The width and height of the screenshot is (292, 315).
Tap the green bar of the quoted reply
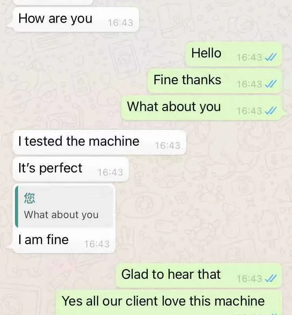(17, 206)
